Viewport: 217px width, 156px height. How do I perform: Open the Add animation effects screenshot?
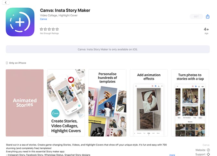(149, 103)
